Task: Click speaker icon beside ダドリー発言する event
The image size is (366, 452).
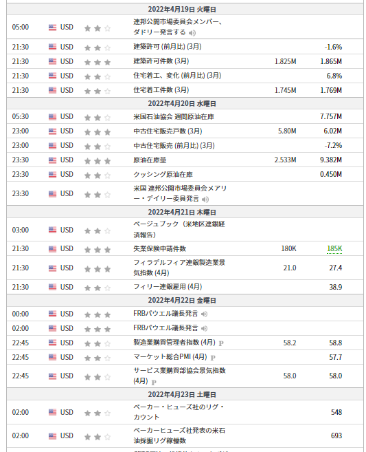Action: tap(192, 33)
